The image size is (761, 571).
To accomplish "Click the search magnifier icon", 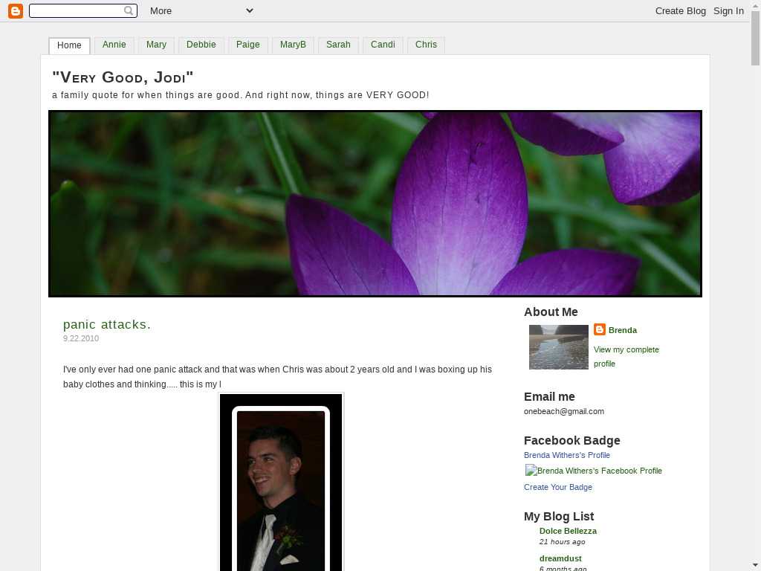I will pos(129,10).
